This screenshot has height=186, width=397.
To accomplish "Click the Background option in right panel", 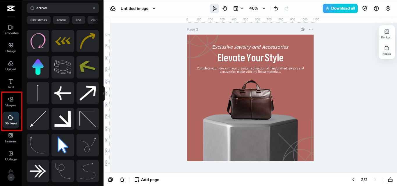I will [387, 33].
